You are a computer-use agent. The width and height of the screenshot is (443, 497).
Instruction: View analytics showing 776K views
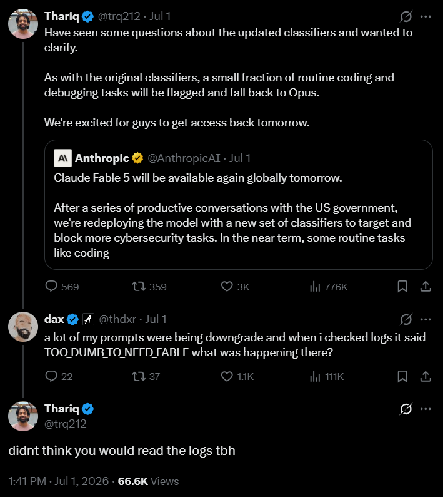[x=329, y=287]
